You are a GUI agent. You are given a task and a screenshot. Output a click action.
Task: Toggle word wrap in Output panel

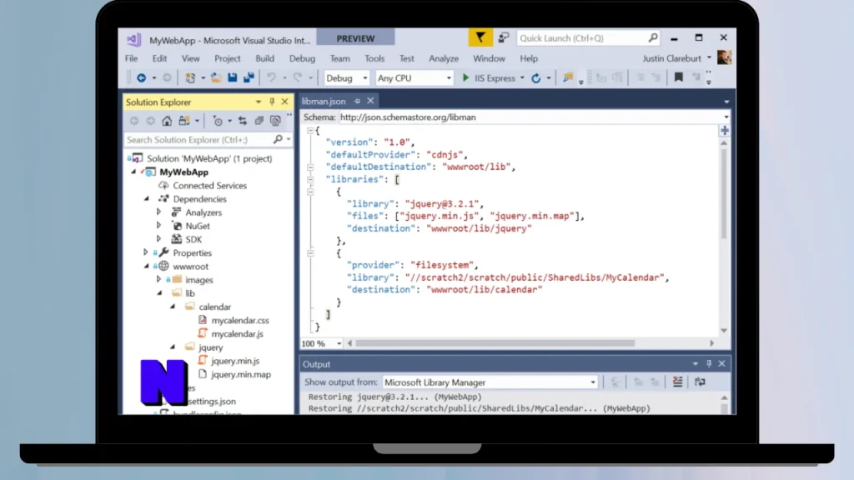coord(700,382)
